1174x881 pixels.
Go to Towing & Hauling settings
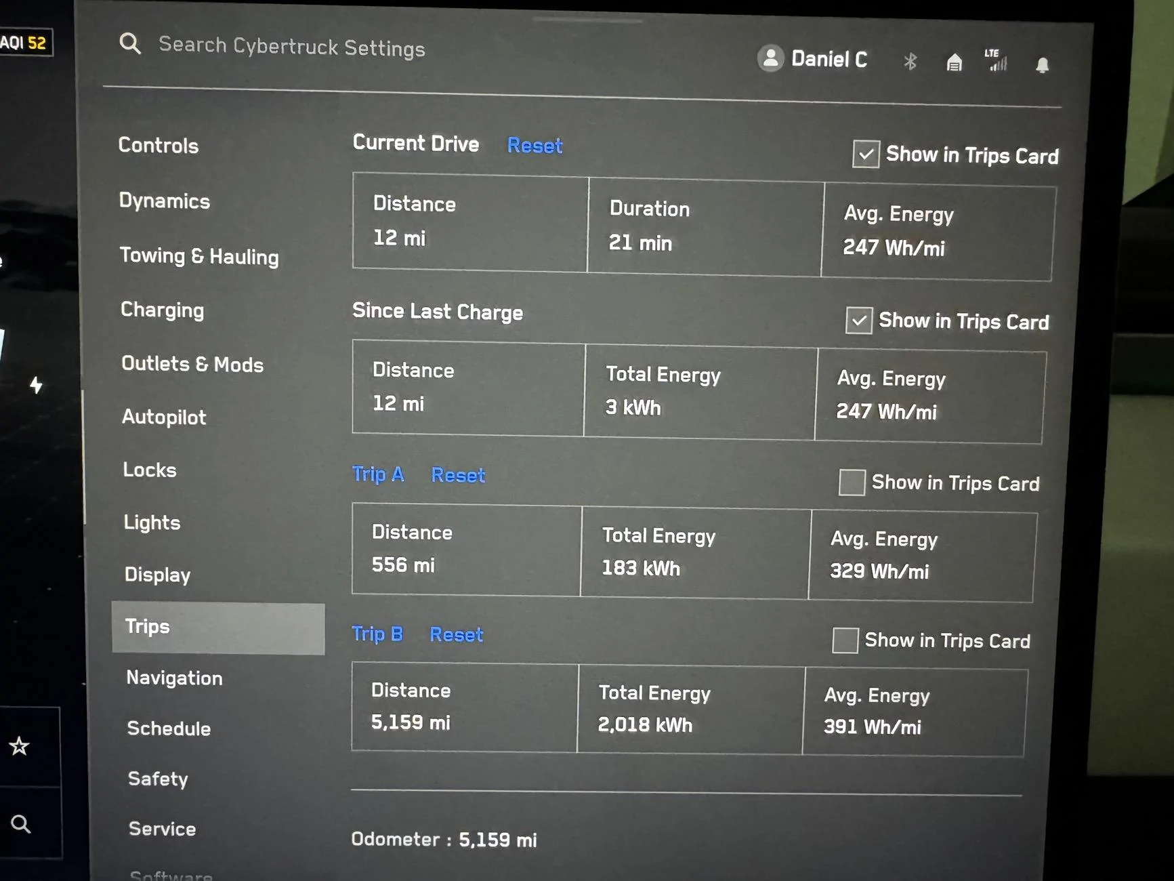pyautogui.click(x=199, y=256)
